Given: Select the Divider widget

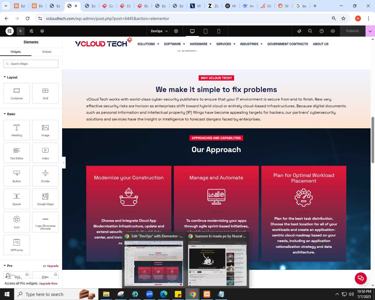Looking at the screenshot, I should click(45, 176).
